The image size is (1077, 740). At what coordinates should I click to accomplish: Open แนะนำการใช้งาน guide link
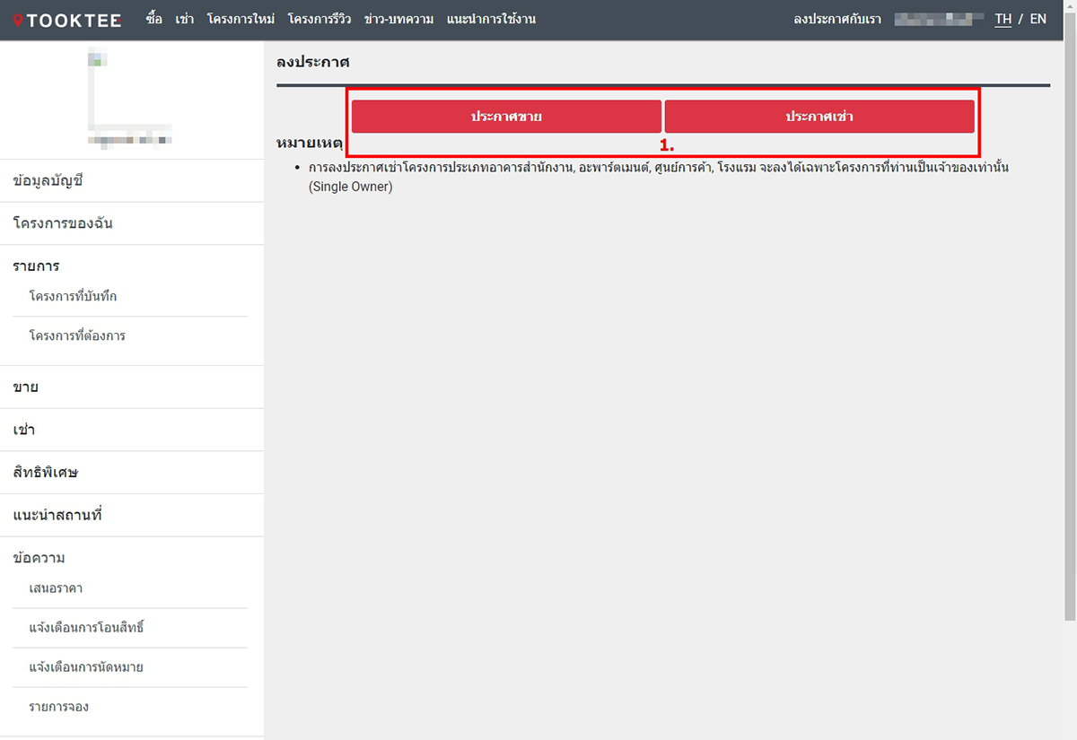pyautogui.click(x=491, y=19)
